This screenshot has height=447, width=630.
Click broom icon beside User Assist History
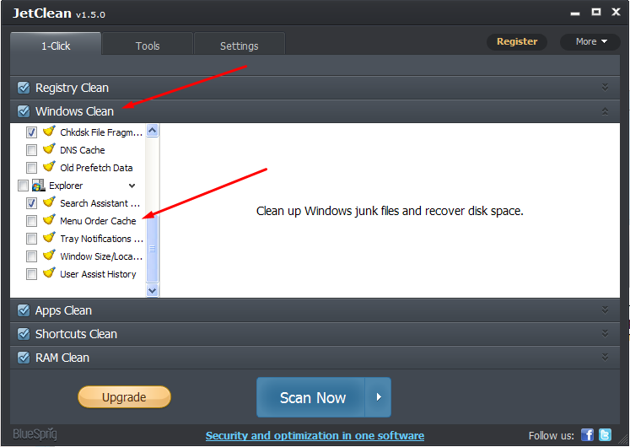[x=49, y=274]
